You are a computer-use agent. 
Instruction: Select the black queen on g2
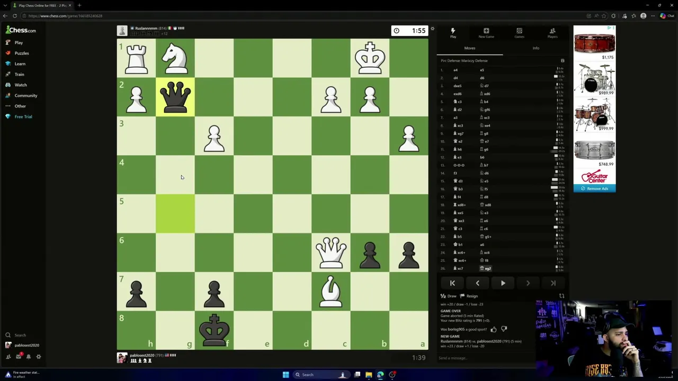point(175,97)
